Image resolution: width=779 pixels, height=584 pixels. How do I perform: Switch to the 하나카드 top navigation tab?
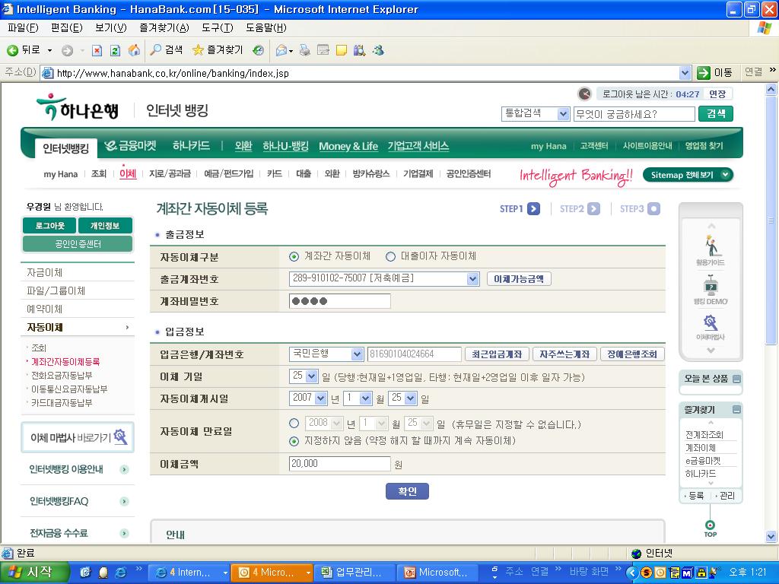tap(191, 146)
